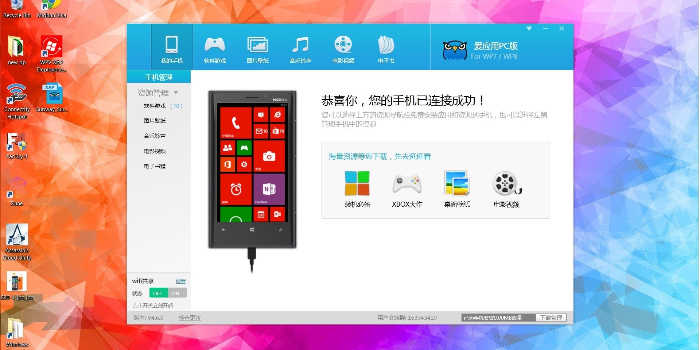Open XBOX大作 controller icon
Screen dimensions: 700x350
(407, 183)
